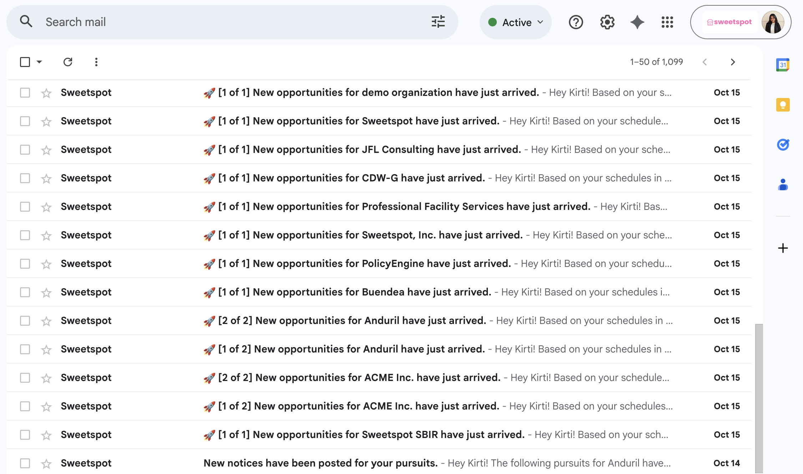This screenshot has height=474, width=803.
Task: Click the Support help icon
Action: click(x=576, y=22)
